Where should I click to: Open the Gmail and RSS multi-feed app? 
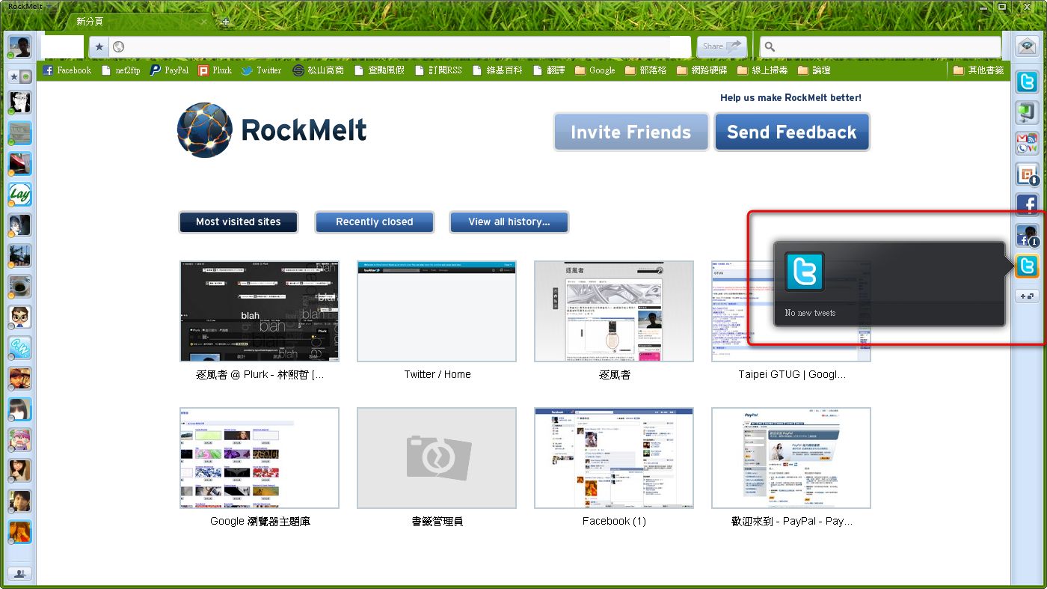[x=1028, y=143]
